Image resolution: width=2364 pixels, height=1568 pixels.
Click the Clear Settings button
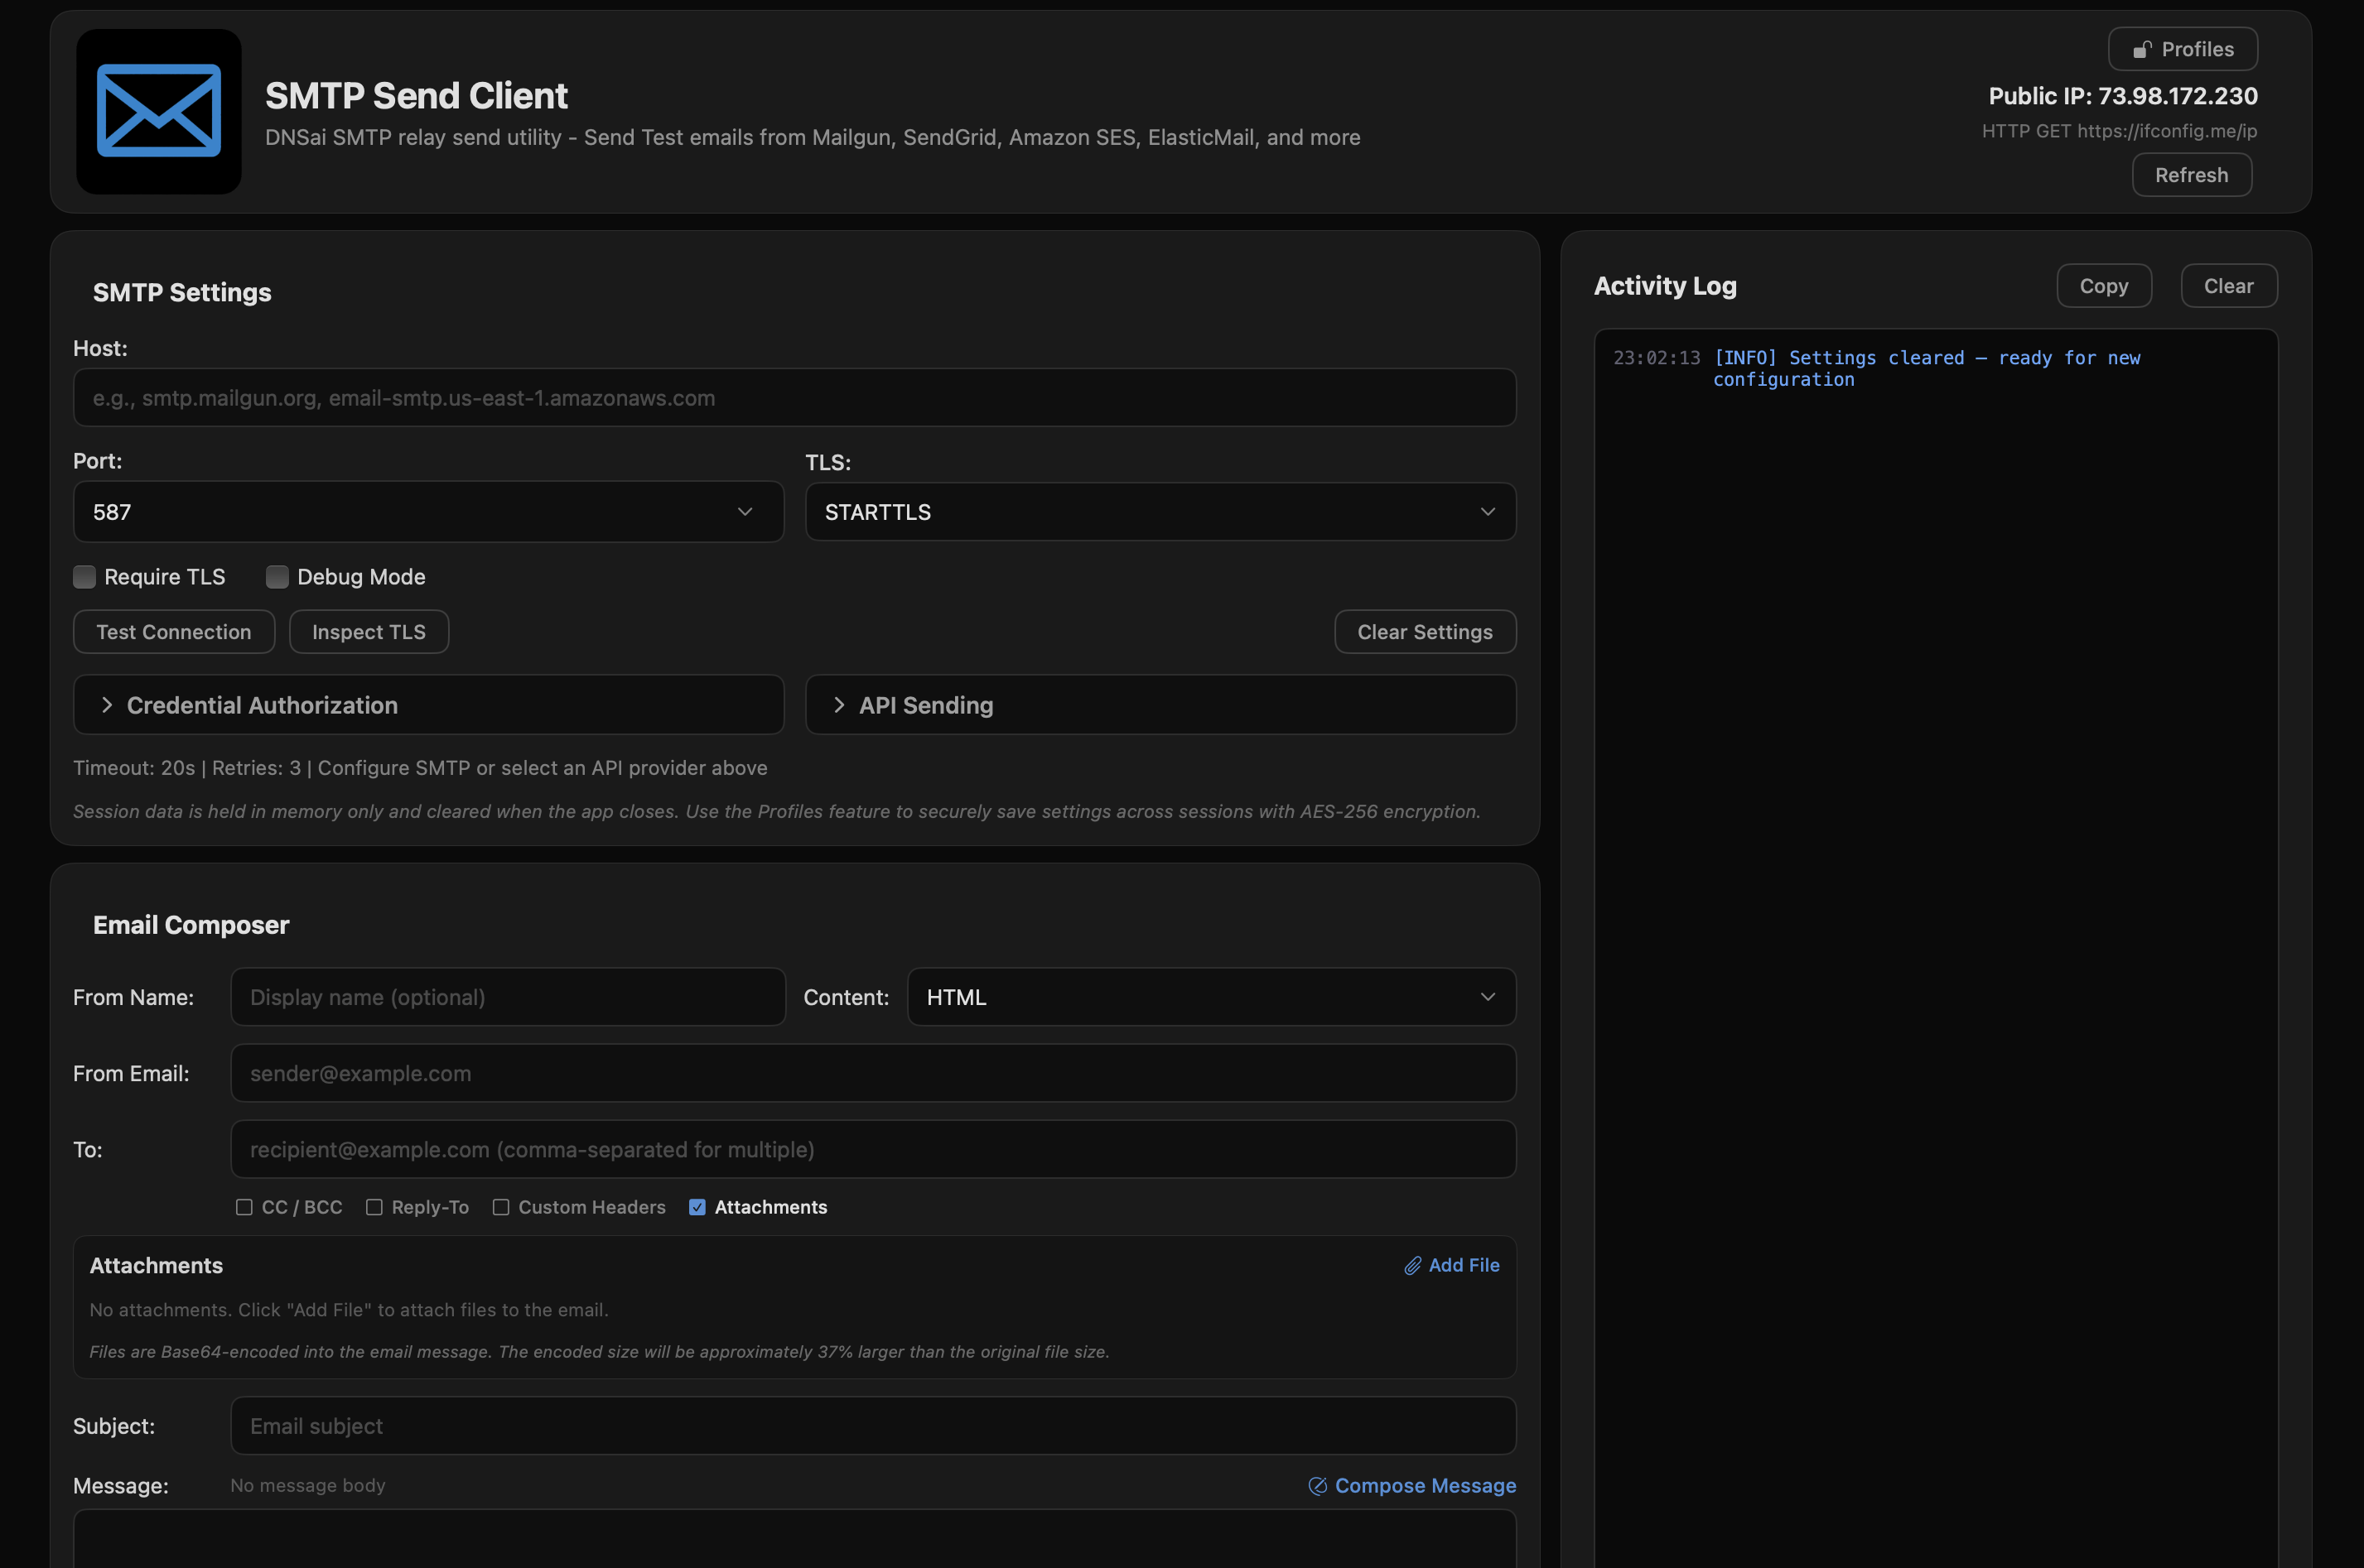1424,632
